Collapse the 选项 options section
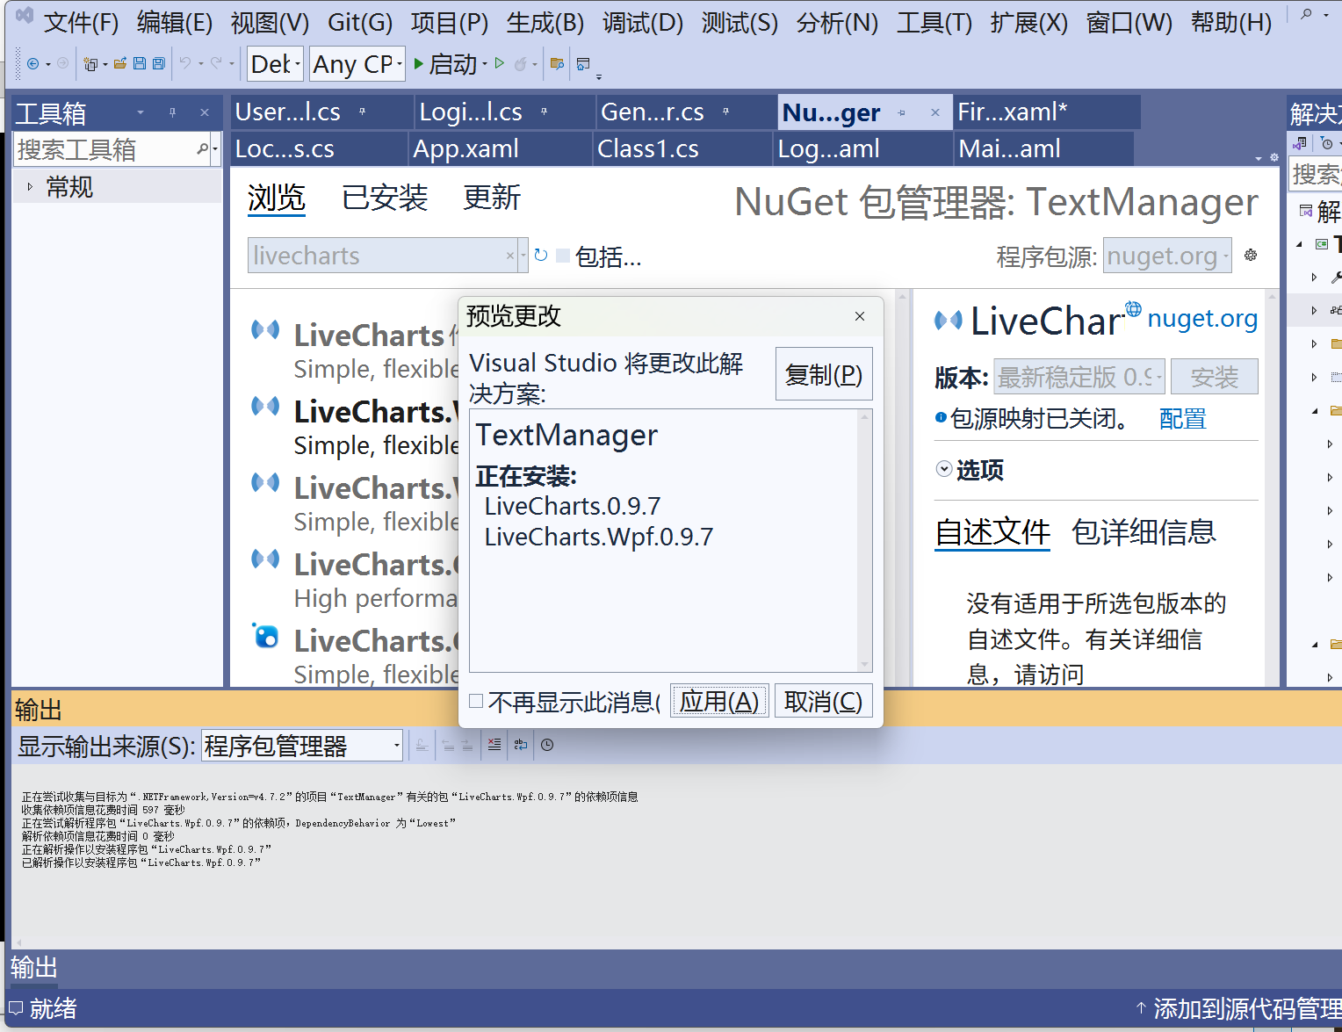 (x=944, y=469)
